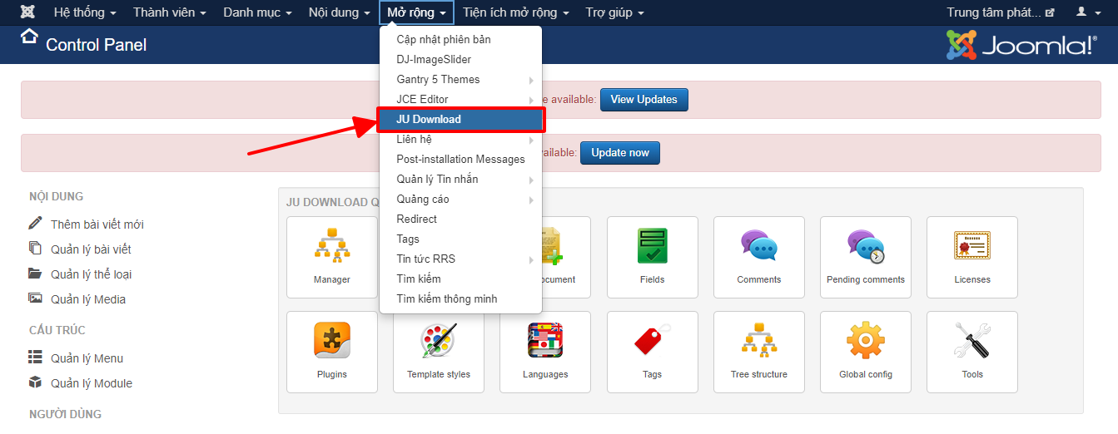Open the Trợ giúp dropdown menu
This screenshot has height=434, width=1118.
click(x=614, y=12)
